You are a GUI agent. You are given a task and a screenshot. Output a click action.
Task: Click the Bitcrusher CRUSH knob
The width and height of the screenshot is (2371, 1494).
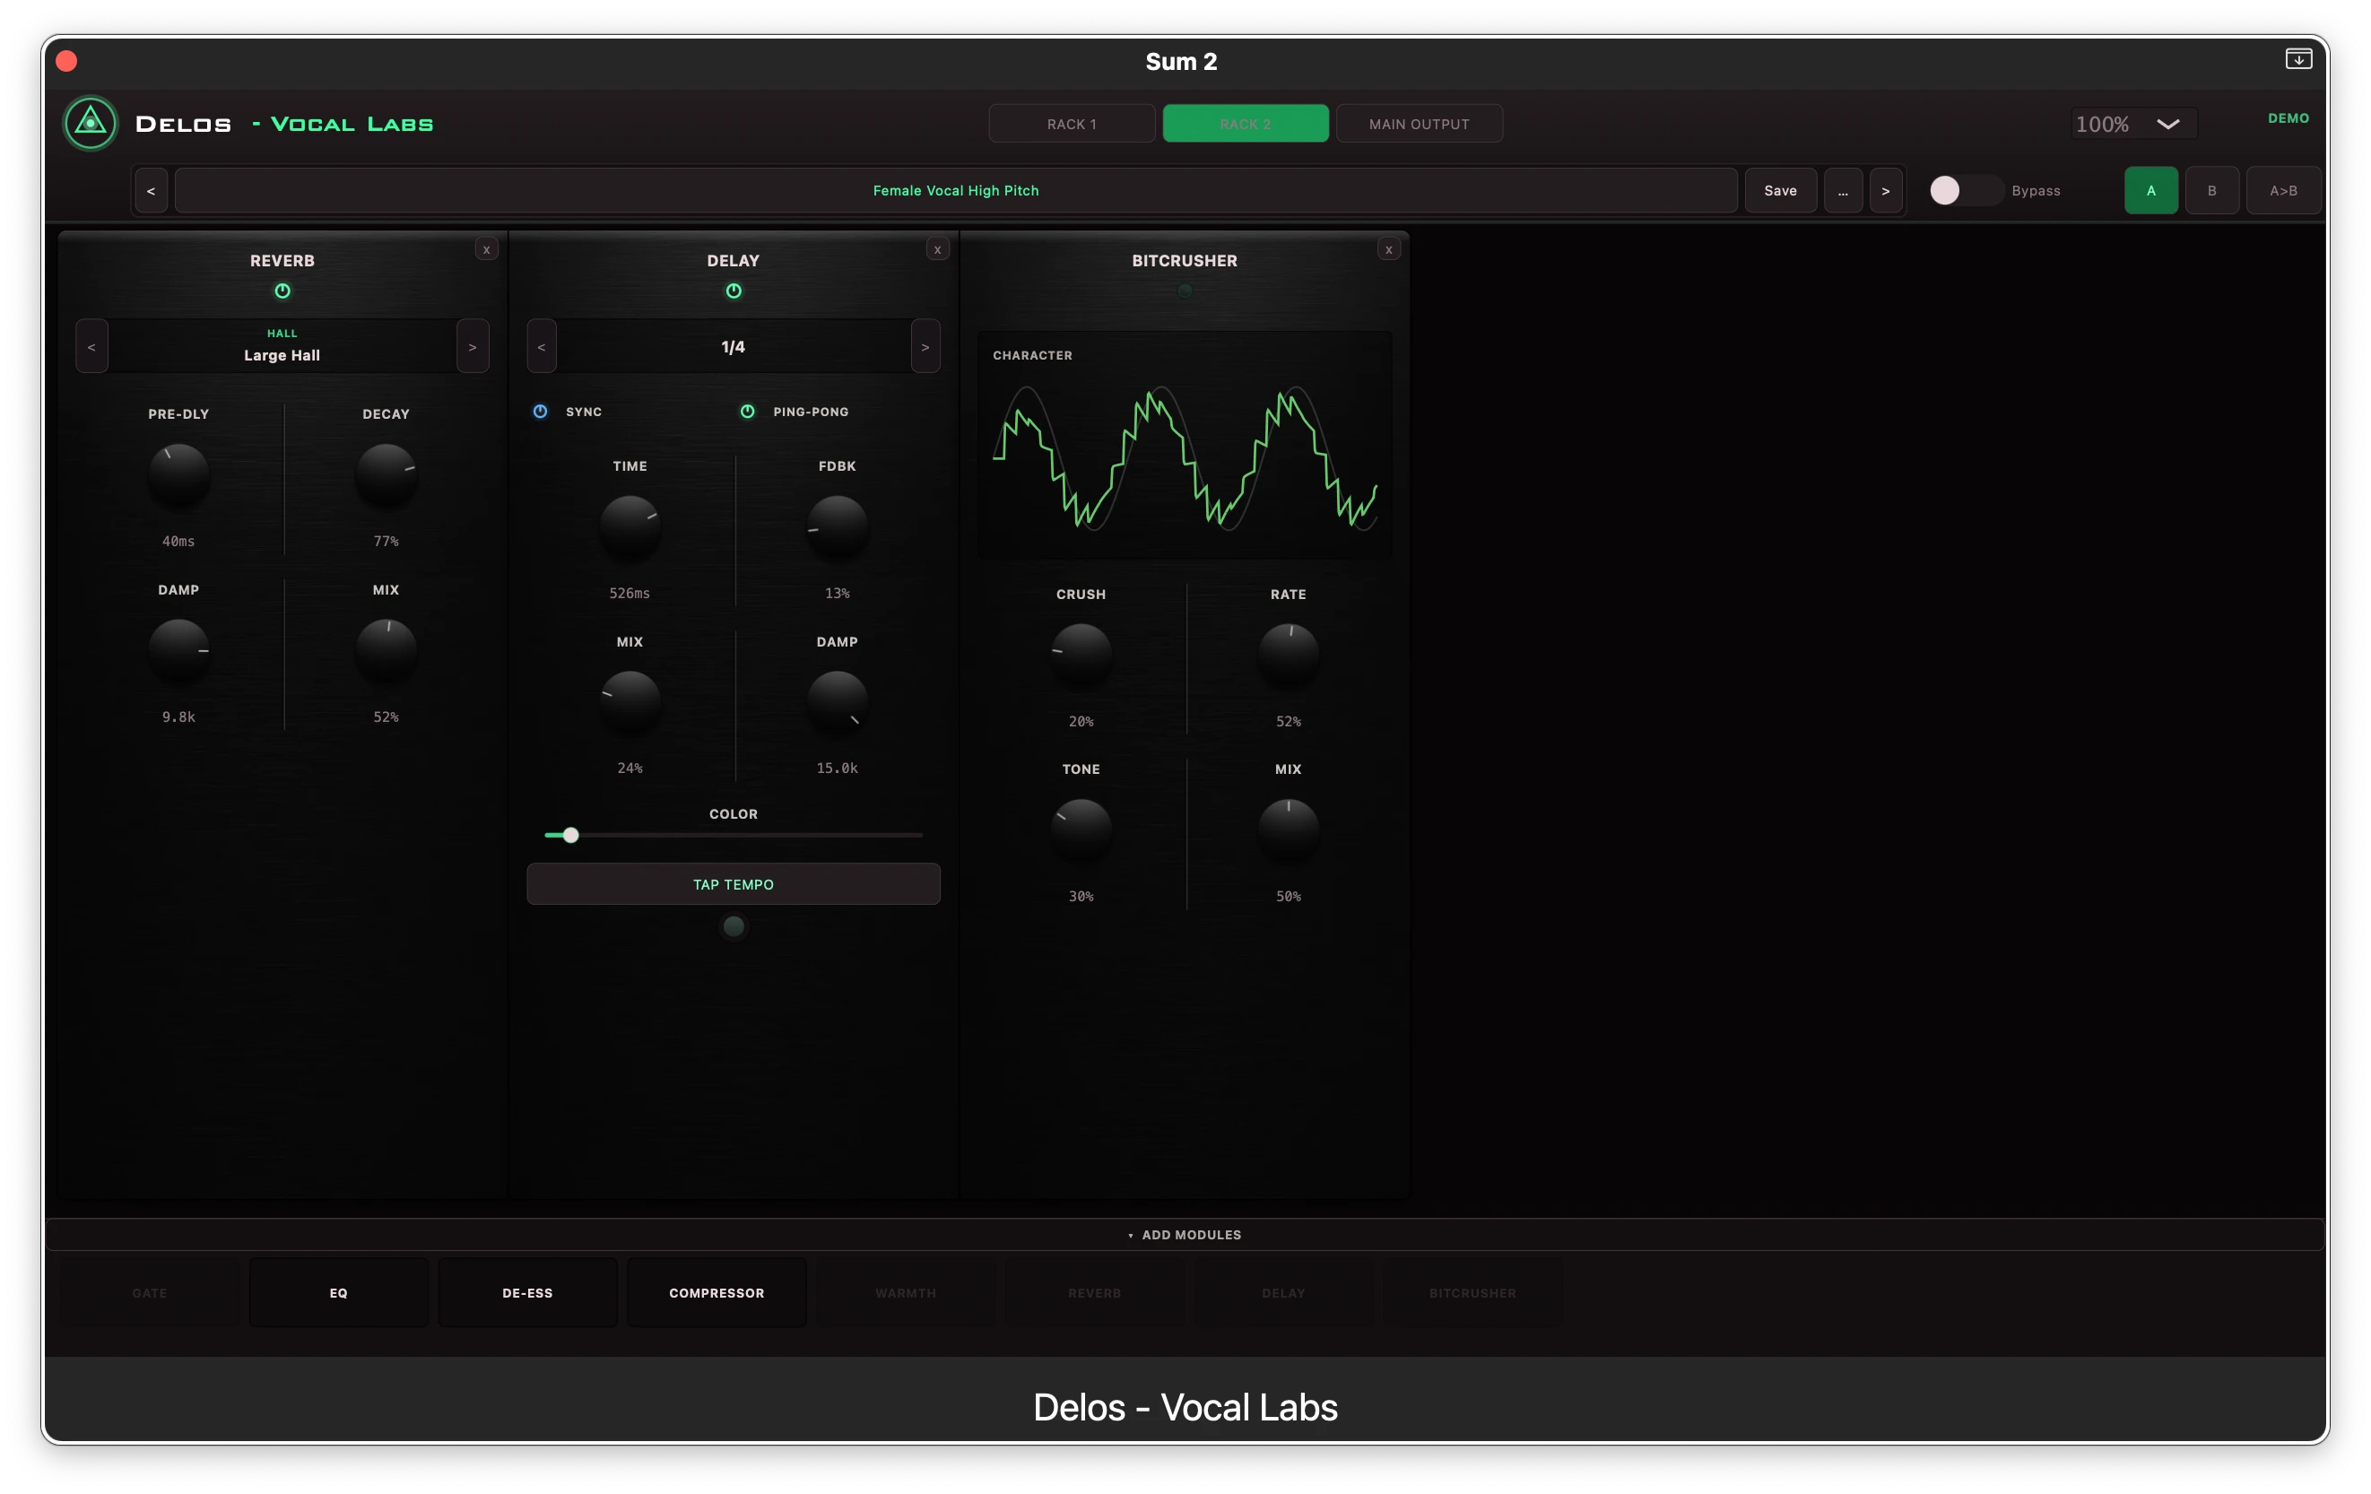click(x=1081, y=655)
